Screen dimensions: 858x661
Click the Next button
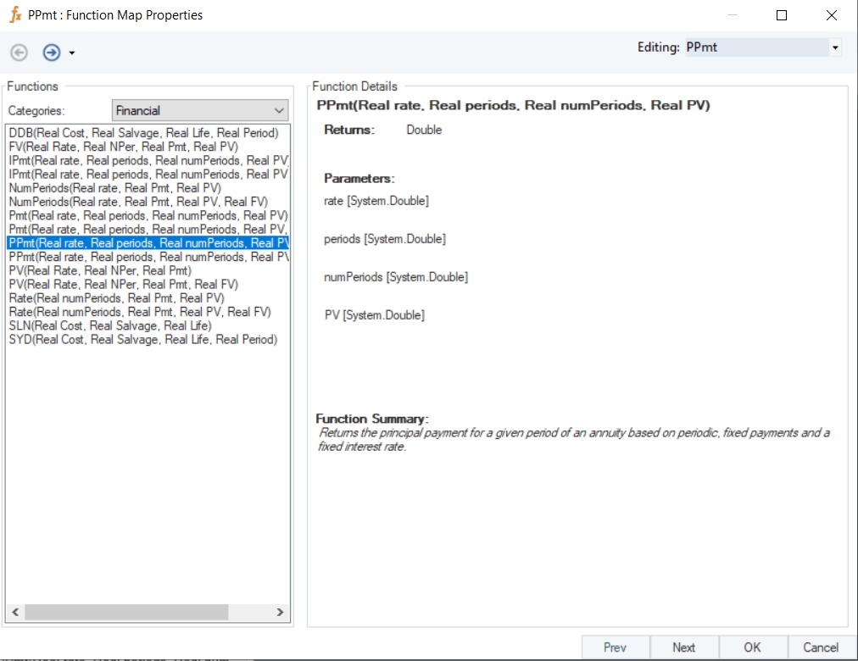[x=683, y=647]
